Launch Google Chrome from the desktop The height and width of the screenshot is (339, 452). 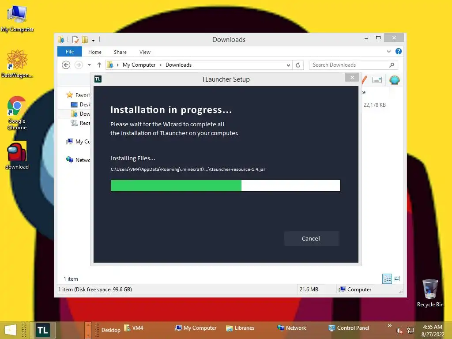click(x=17, y=113)
